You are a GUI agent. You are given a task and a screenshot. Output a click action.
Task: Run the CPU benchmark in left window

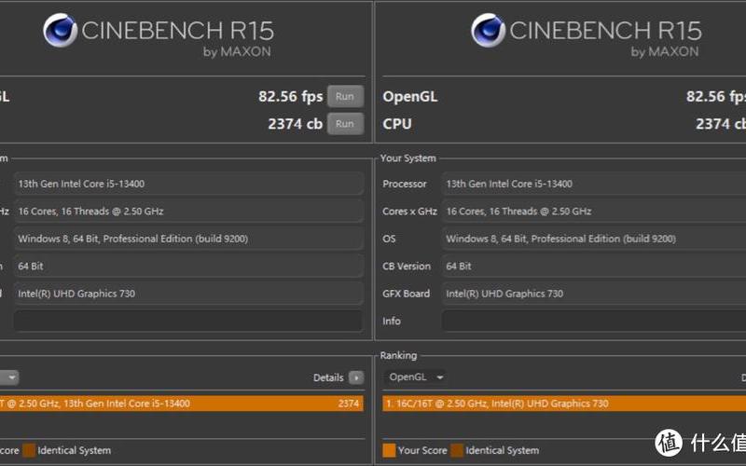coord(345,124)
